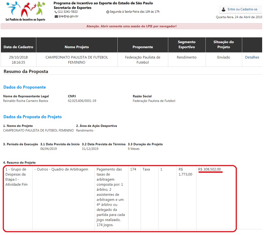Click the Secretaria de Esportes title
This screenshot has width=264, height=235.
click(x=73, y=8)
